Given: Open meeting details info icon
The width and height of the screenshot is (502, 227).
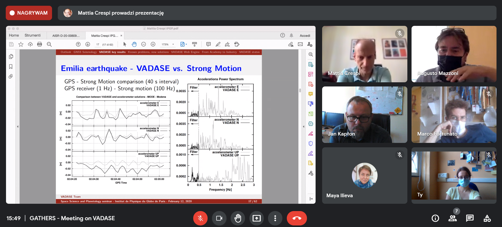Looking at the screenshot, I should point(435,218).
